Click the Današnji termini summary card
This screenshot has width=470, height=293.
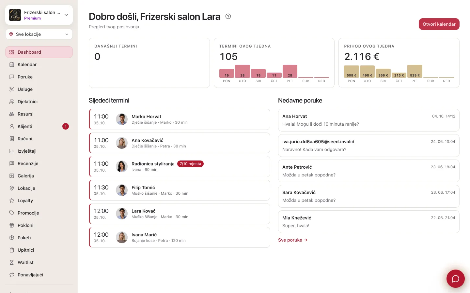(x=149, y=63)
